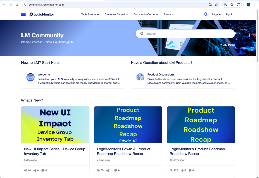Expand the Tech Forums dropdown
Viewport: 259px width, 178px height.
[90, 14]
